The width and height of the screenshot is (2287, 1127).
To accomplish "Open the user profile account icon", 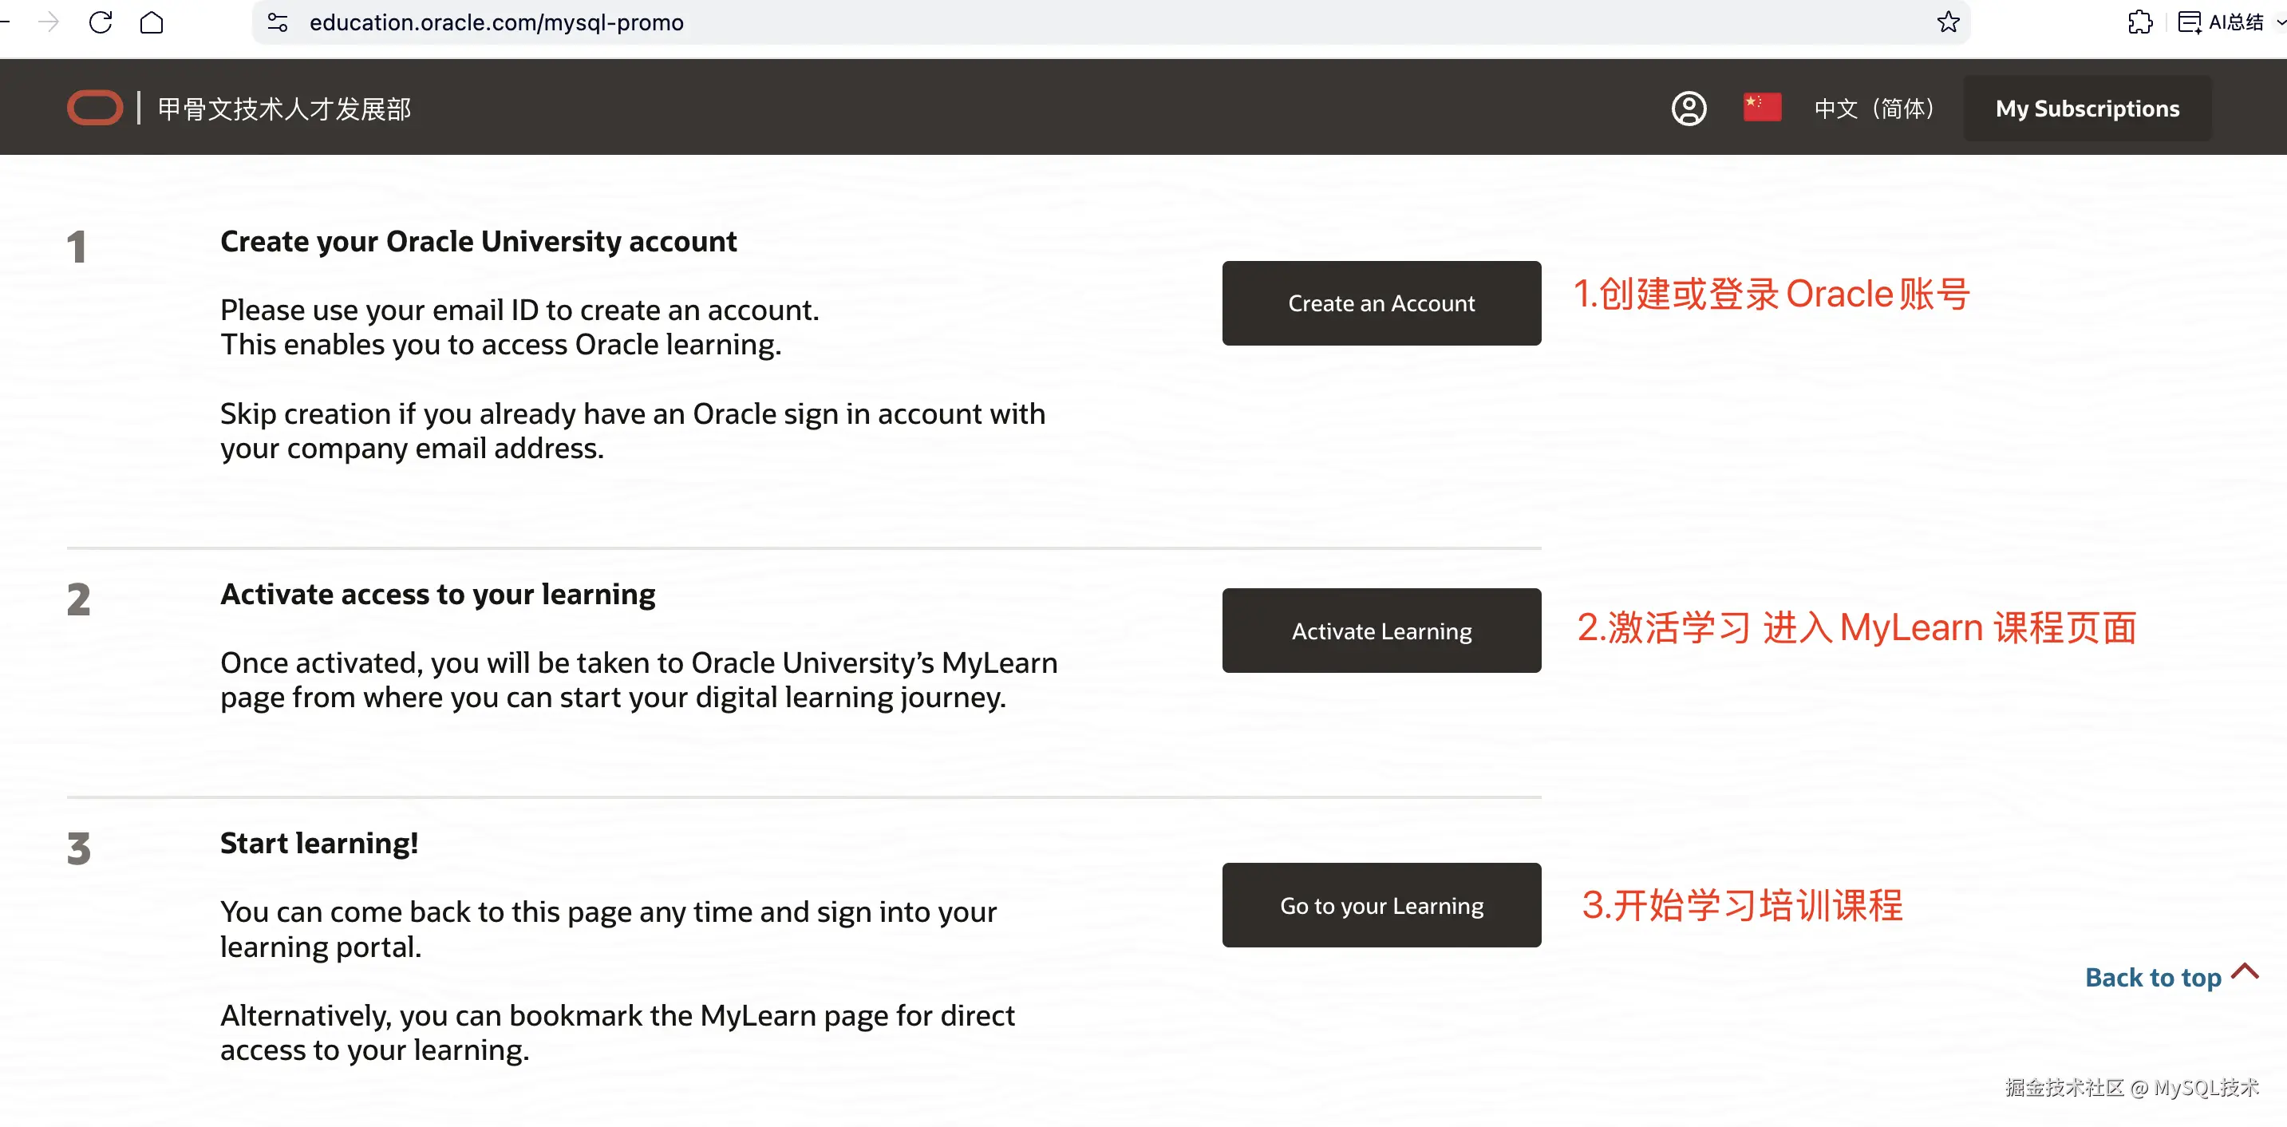I will click(x=1689, y=109).
